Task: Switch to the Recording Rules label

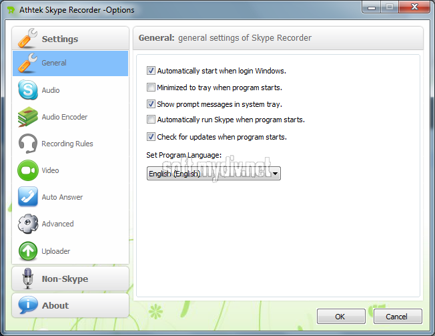Action: click(67, 144)
